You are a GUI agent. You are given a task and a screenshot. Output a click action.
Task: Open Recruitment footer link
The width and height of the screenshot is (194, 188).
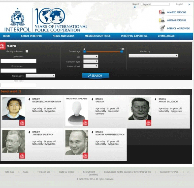[89, 172]
